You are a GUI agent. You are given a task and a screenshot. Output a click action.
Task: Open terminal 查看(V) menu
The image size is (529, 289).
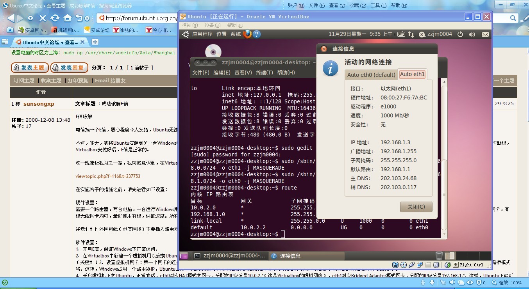pos(243,73)
